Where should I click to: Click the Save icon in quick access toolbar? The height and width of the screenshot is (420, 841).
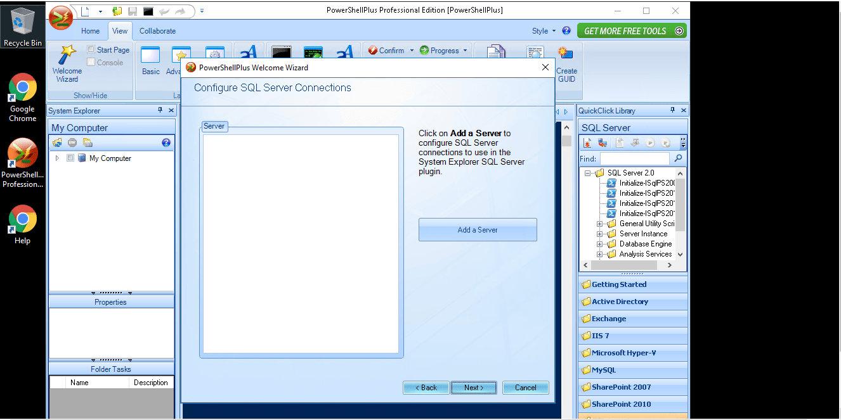(133, 11)
